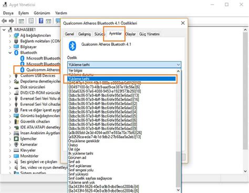The width and height of the screenshot is (249, 193).
Task: Click the Ses girişleri ve çıkışları speaker icon
Action: click(x=16, y=161)
